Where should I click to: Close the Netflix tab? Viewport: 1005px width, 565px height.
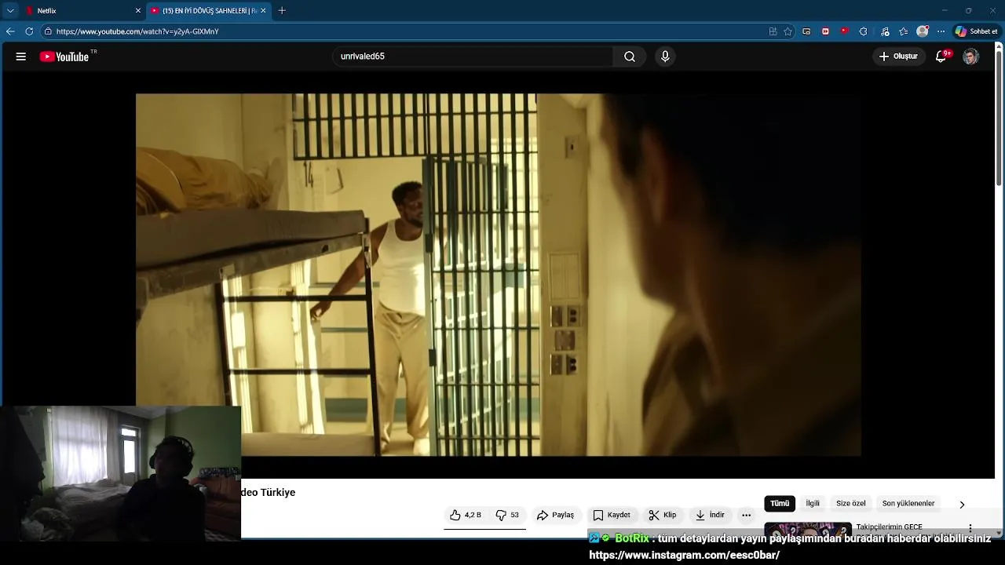click(x=138, y=10)
